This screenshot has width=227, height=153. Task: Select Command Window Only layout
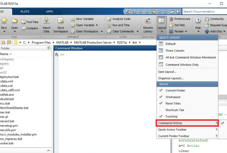click(187, 65)
